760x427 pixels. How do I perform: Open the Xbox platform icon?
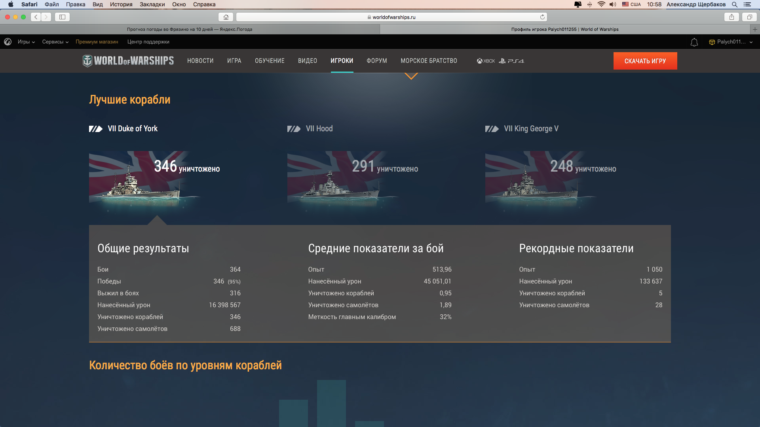click(x=486, y=61)
